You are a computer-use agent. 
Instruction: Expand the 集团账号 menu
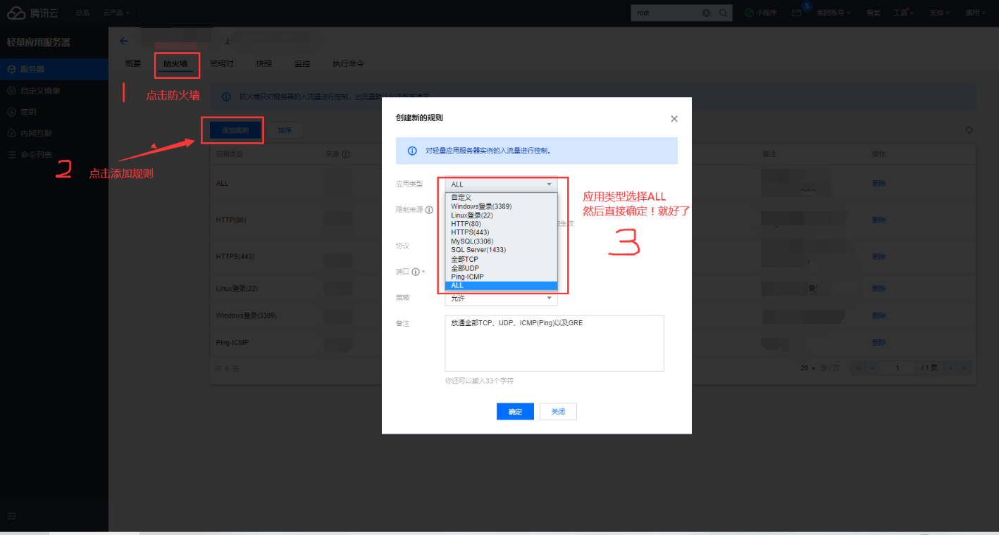(x=833, y=13)
